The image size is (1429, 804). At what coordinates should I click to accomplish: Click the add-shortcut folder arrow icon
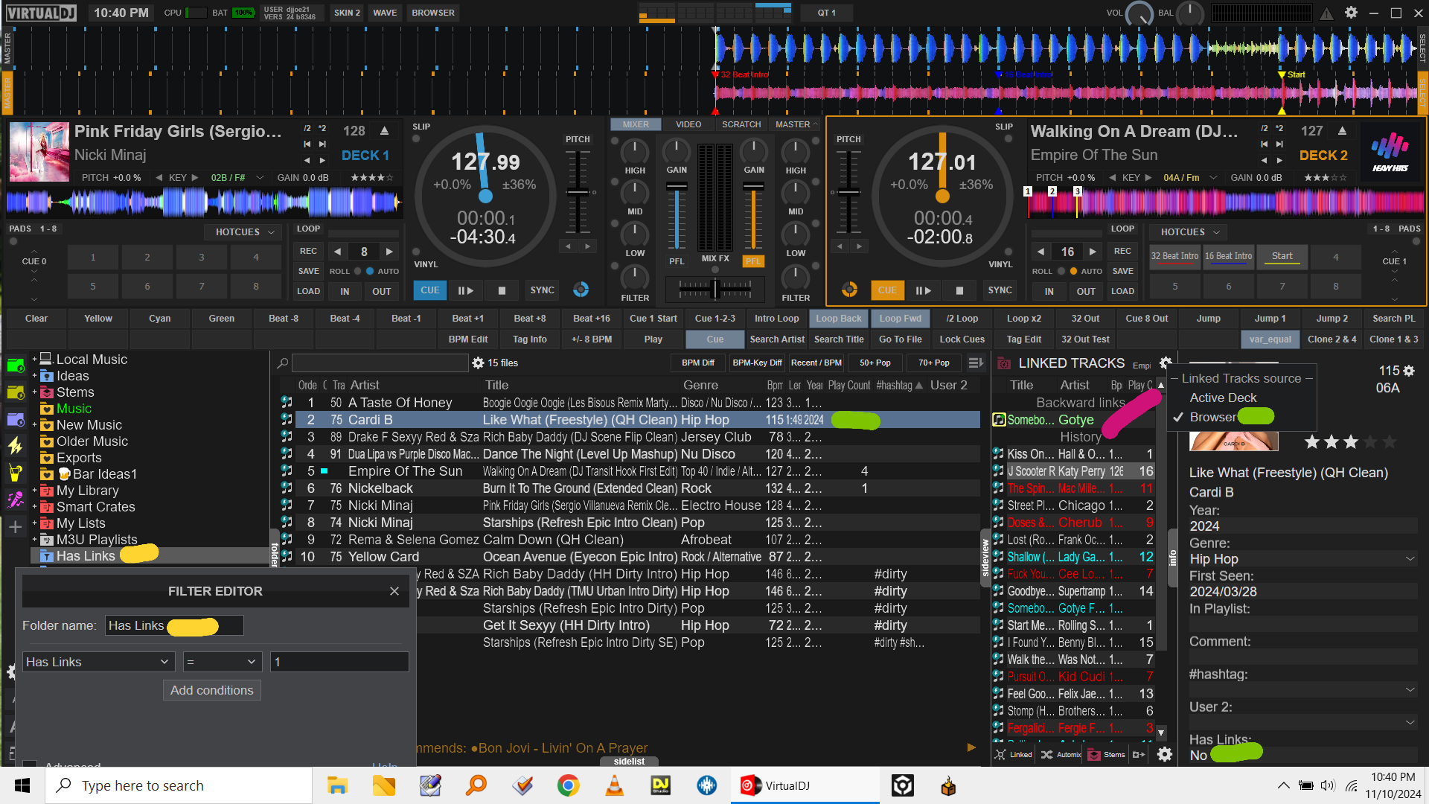pyautogui.click(x=1138, y=754)
